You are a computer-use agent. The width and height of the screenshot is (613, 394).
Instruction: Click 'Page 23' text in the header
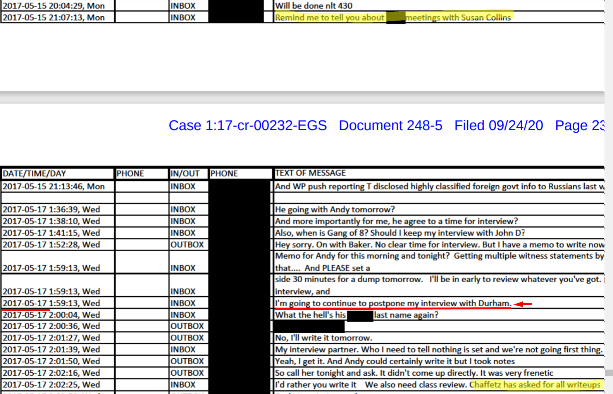tap(579, 126)
